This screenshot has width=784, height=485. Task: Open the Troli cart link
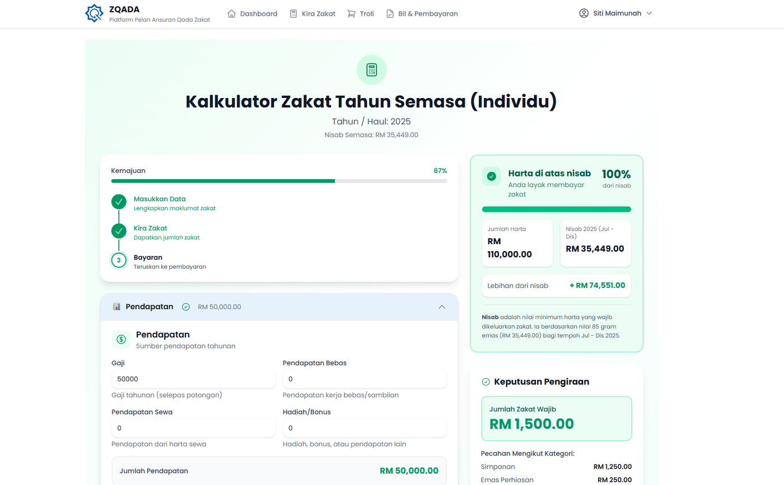(x=361, y=13)
